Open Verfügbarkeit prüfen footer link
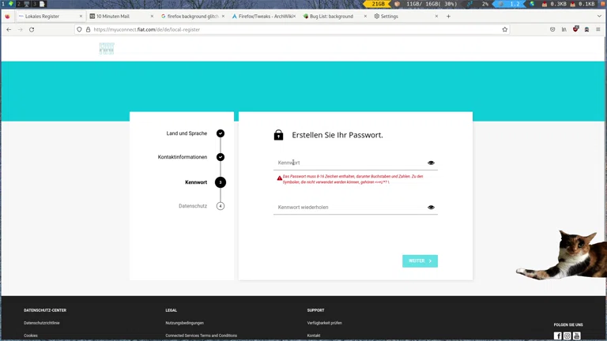The width and height of the screenshot is (607, 341). pyautogui.click(x=324, y=323)
